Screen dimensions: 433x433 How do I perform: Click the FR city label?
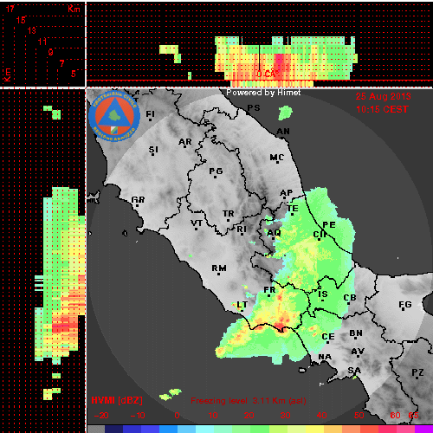click(x=269, y=290)
